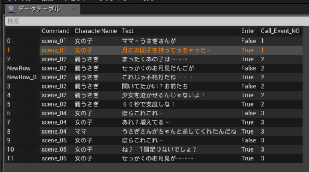Click Call_Event_NO value 1 in row 0
Image resolution: width=309 pixels, height=172 pixels.
pos(262,41)
